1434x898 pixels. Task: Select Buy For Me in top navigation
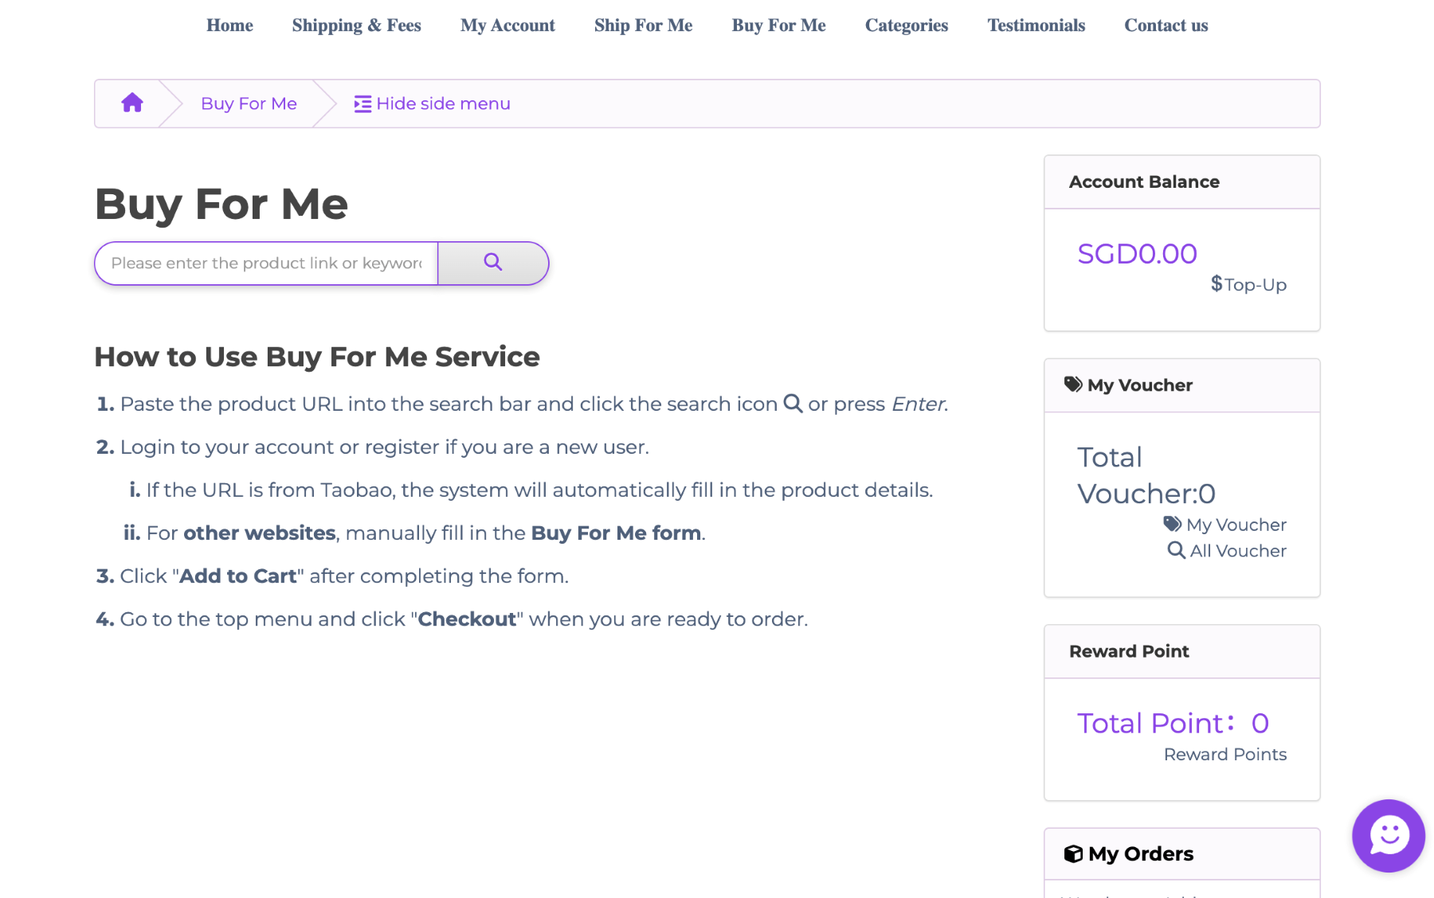point(778,25)
